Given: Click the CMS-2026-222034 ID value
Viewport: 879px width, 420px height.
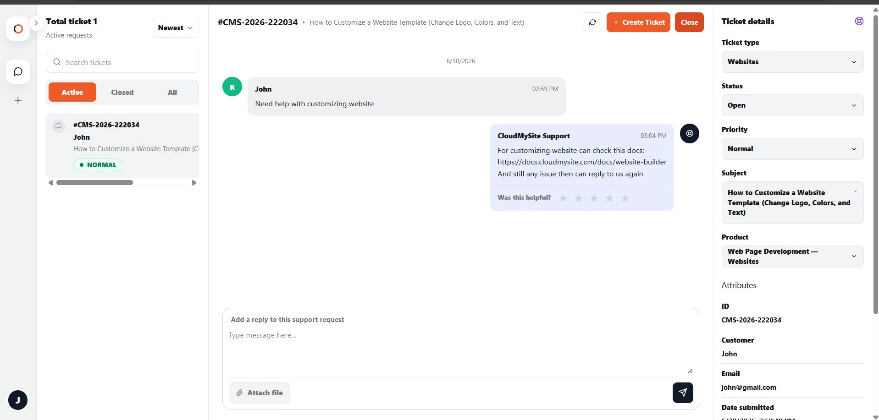Looking at the screenshot, I should click(751, 320).
